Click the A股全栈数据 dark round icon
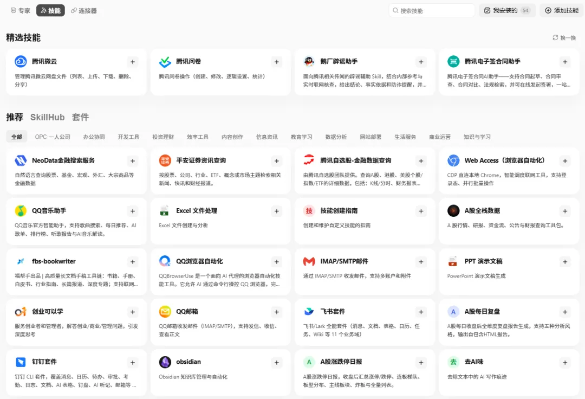The height and width of the screenshot is (399, 585). point(453,211)
